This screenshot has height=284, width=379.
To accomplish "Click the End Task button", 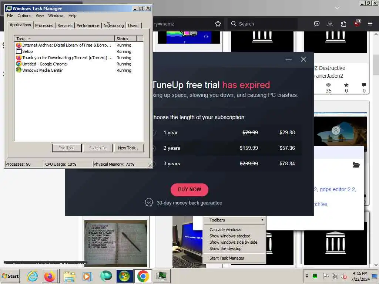I will (67, 148).
